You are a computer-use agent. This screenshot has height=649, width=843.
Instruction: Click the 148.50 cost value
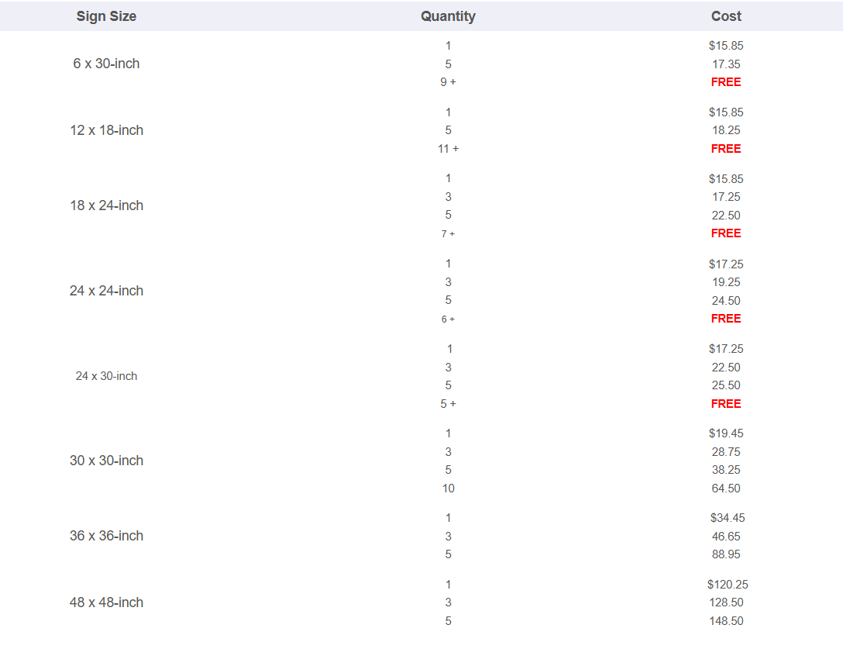726,621
